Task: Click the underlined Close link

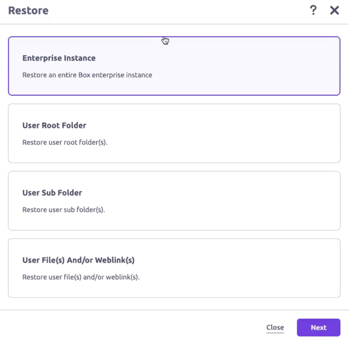Action: 275,327
